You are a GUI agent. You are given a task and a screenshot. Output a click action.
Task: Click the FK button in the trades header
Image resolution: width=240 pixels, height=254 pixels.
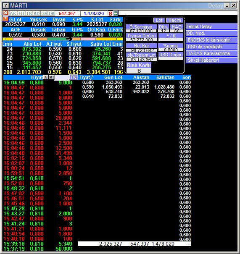[74, 77]
